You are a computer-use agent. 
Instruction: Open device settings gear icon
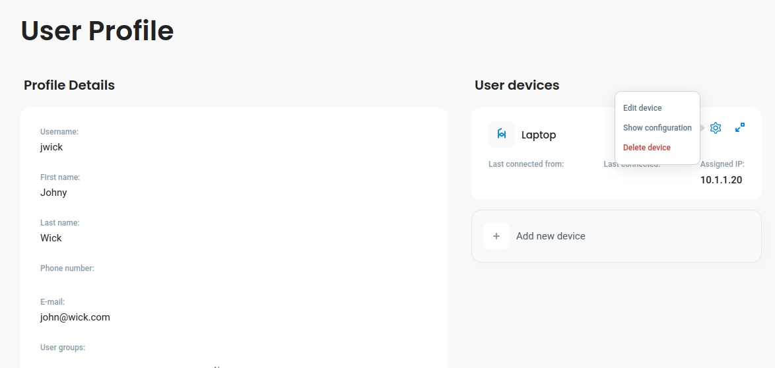[716, 128]
